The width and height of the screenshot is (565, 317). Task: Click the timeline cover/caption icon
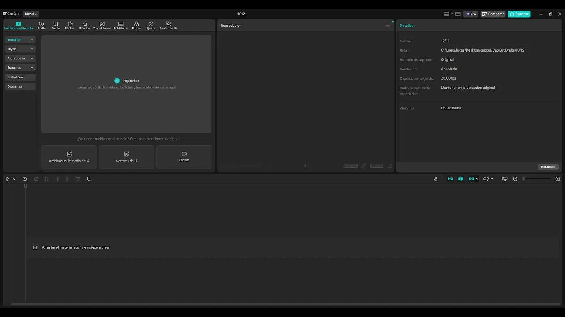click(505, 179)
